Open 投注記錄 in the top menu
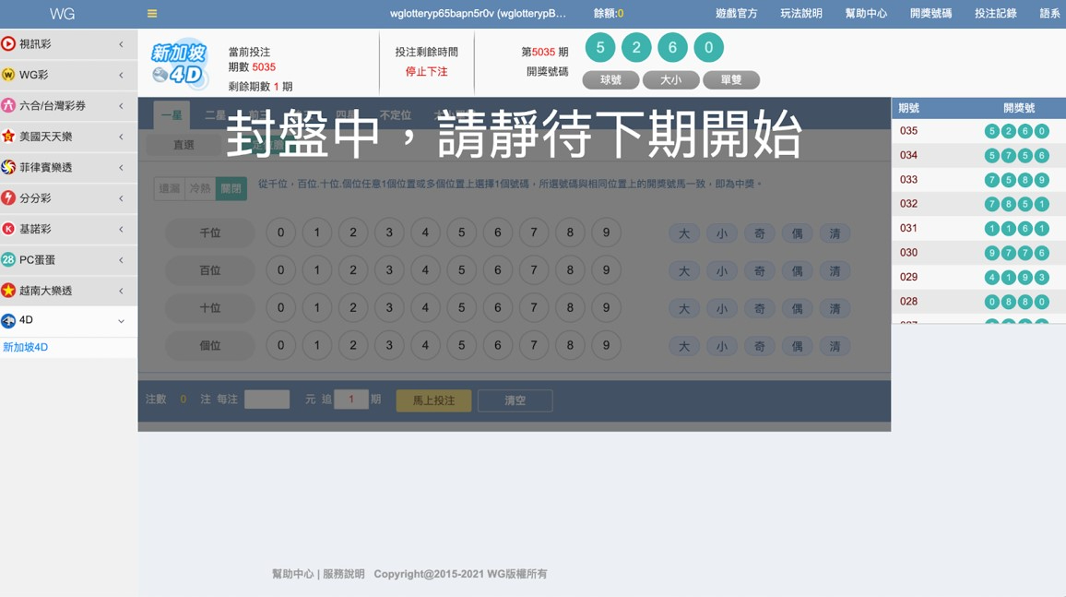 point(995,14)
